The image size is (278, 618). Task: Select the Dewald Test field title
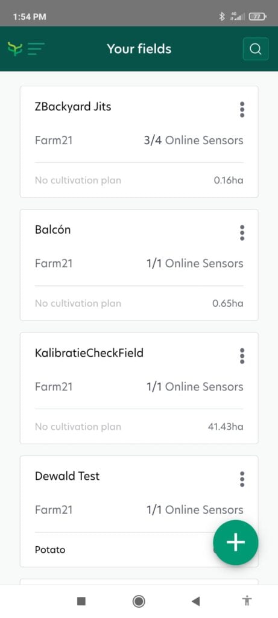(x=68, y=476)
